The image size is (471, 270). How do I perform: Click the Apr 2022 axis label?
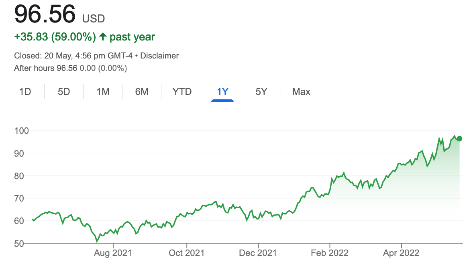pyautogui.click(x=402, y=253)
